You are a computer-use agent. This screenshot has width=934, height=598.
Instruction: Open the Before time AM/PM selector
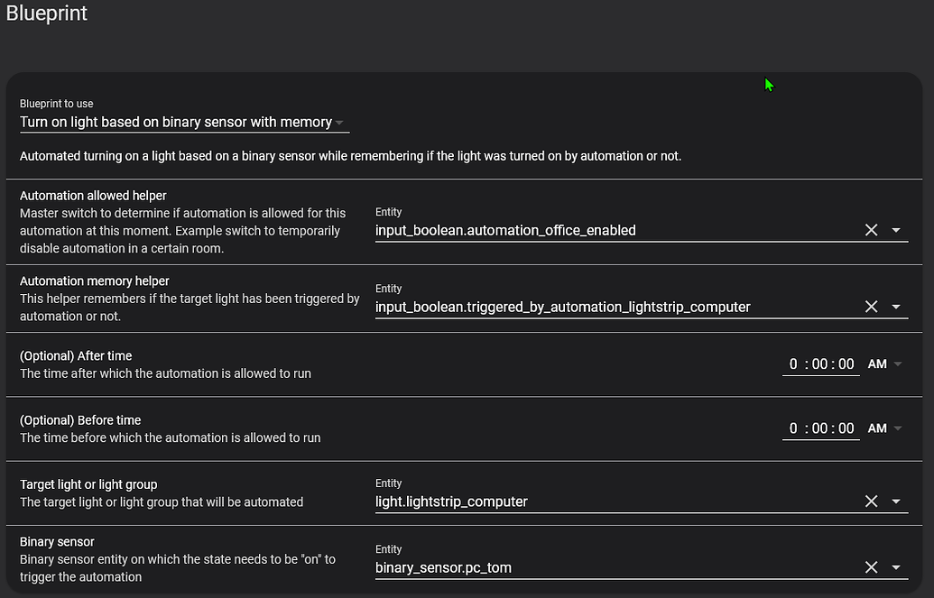884,428
